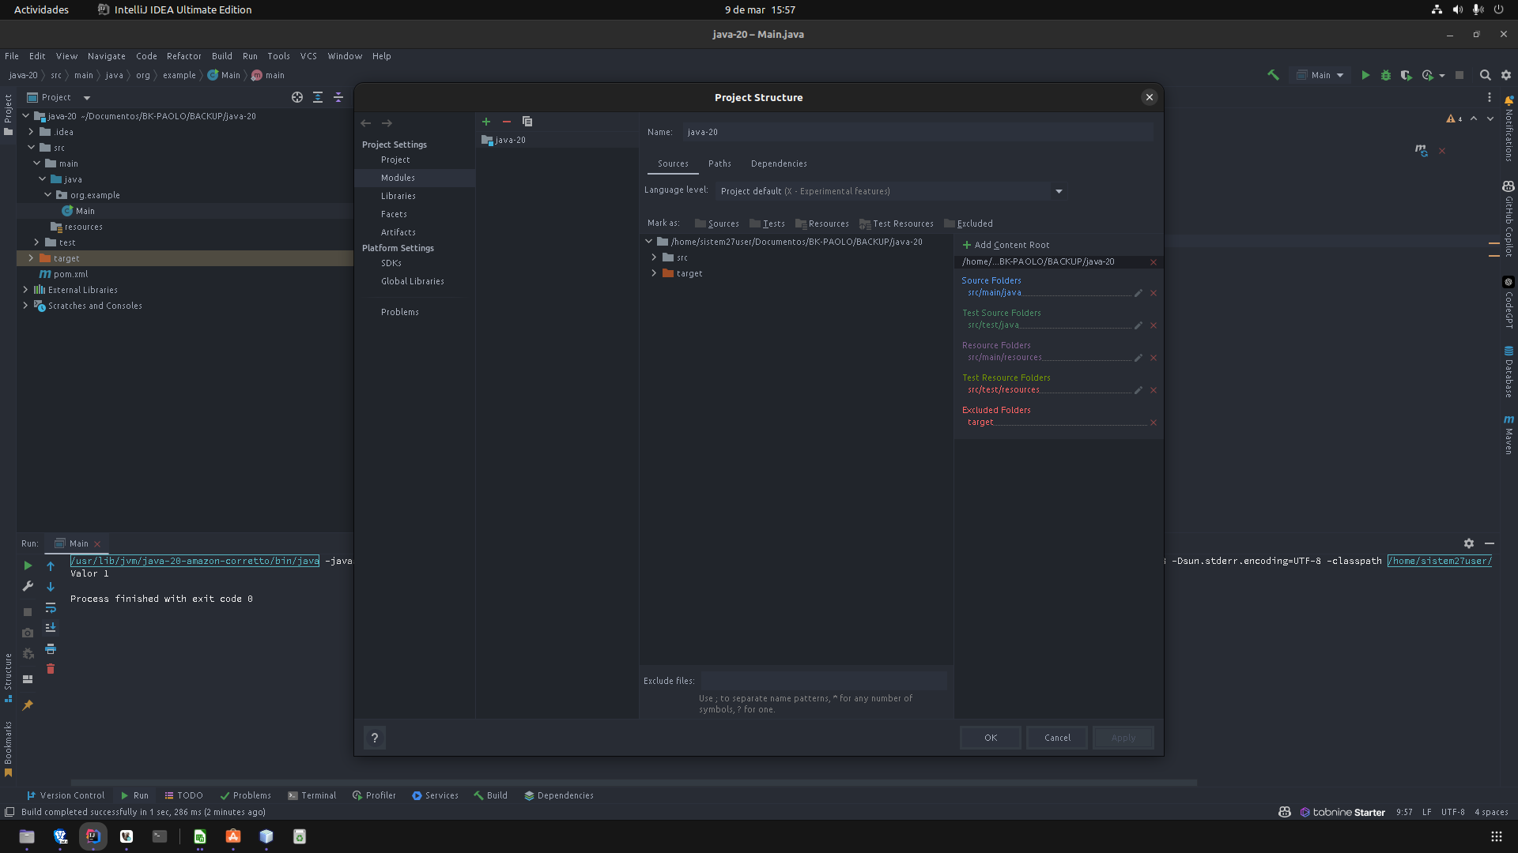Toggle scroll to end in Run console
Screen dimensions: 1518x853
[x=51, y=628]
